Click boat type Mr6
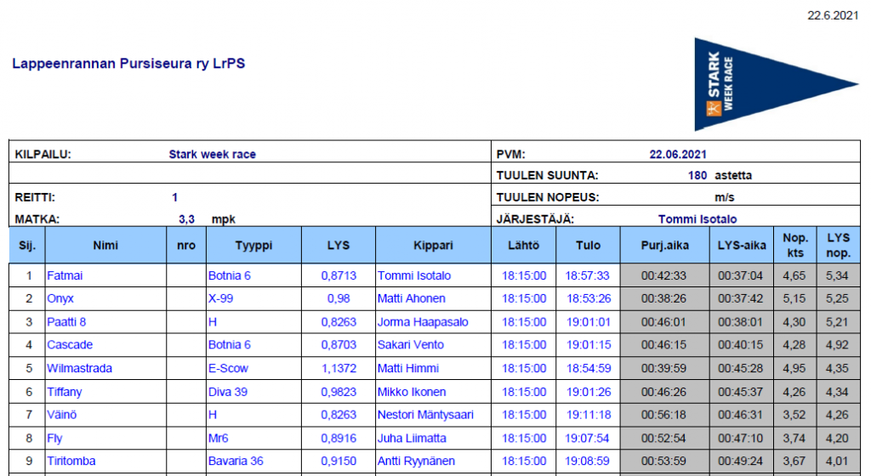This screenshot has height=476, width=871. pyautogui.click(x=219, y=439)
